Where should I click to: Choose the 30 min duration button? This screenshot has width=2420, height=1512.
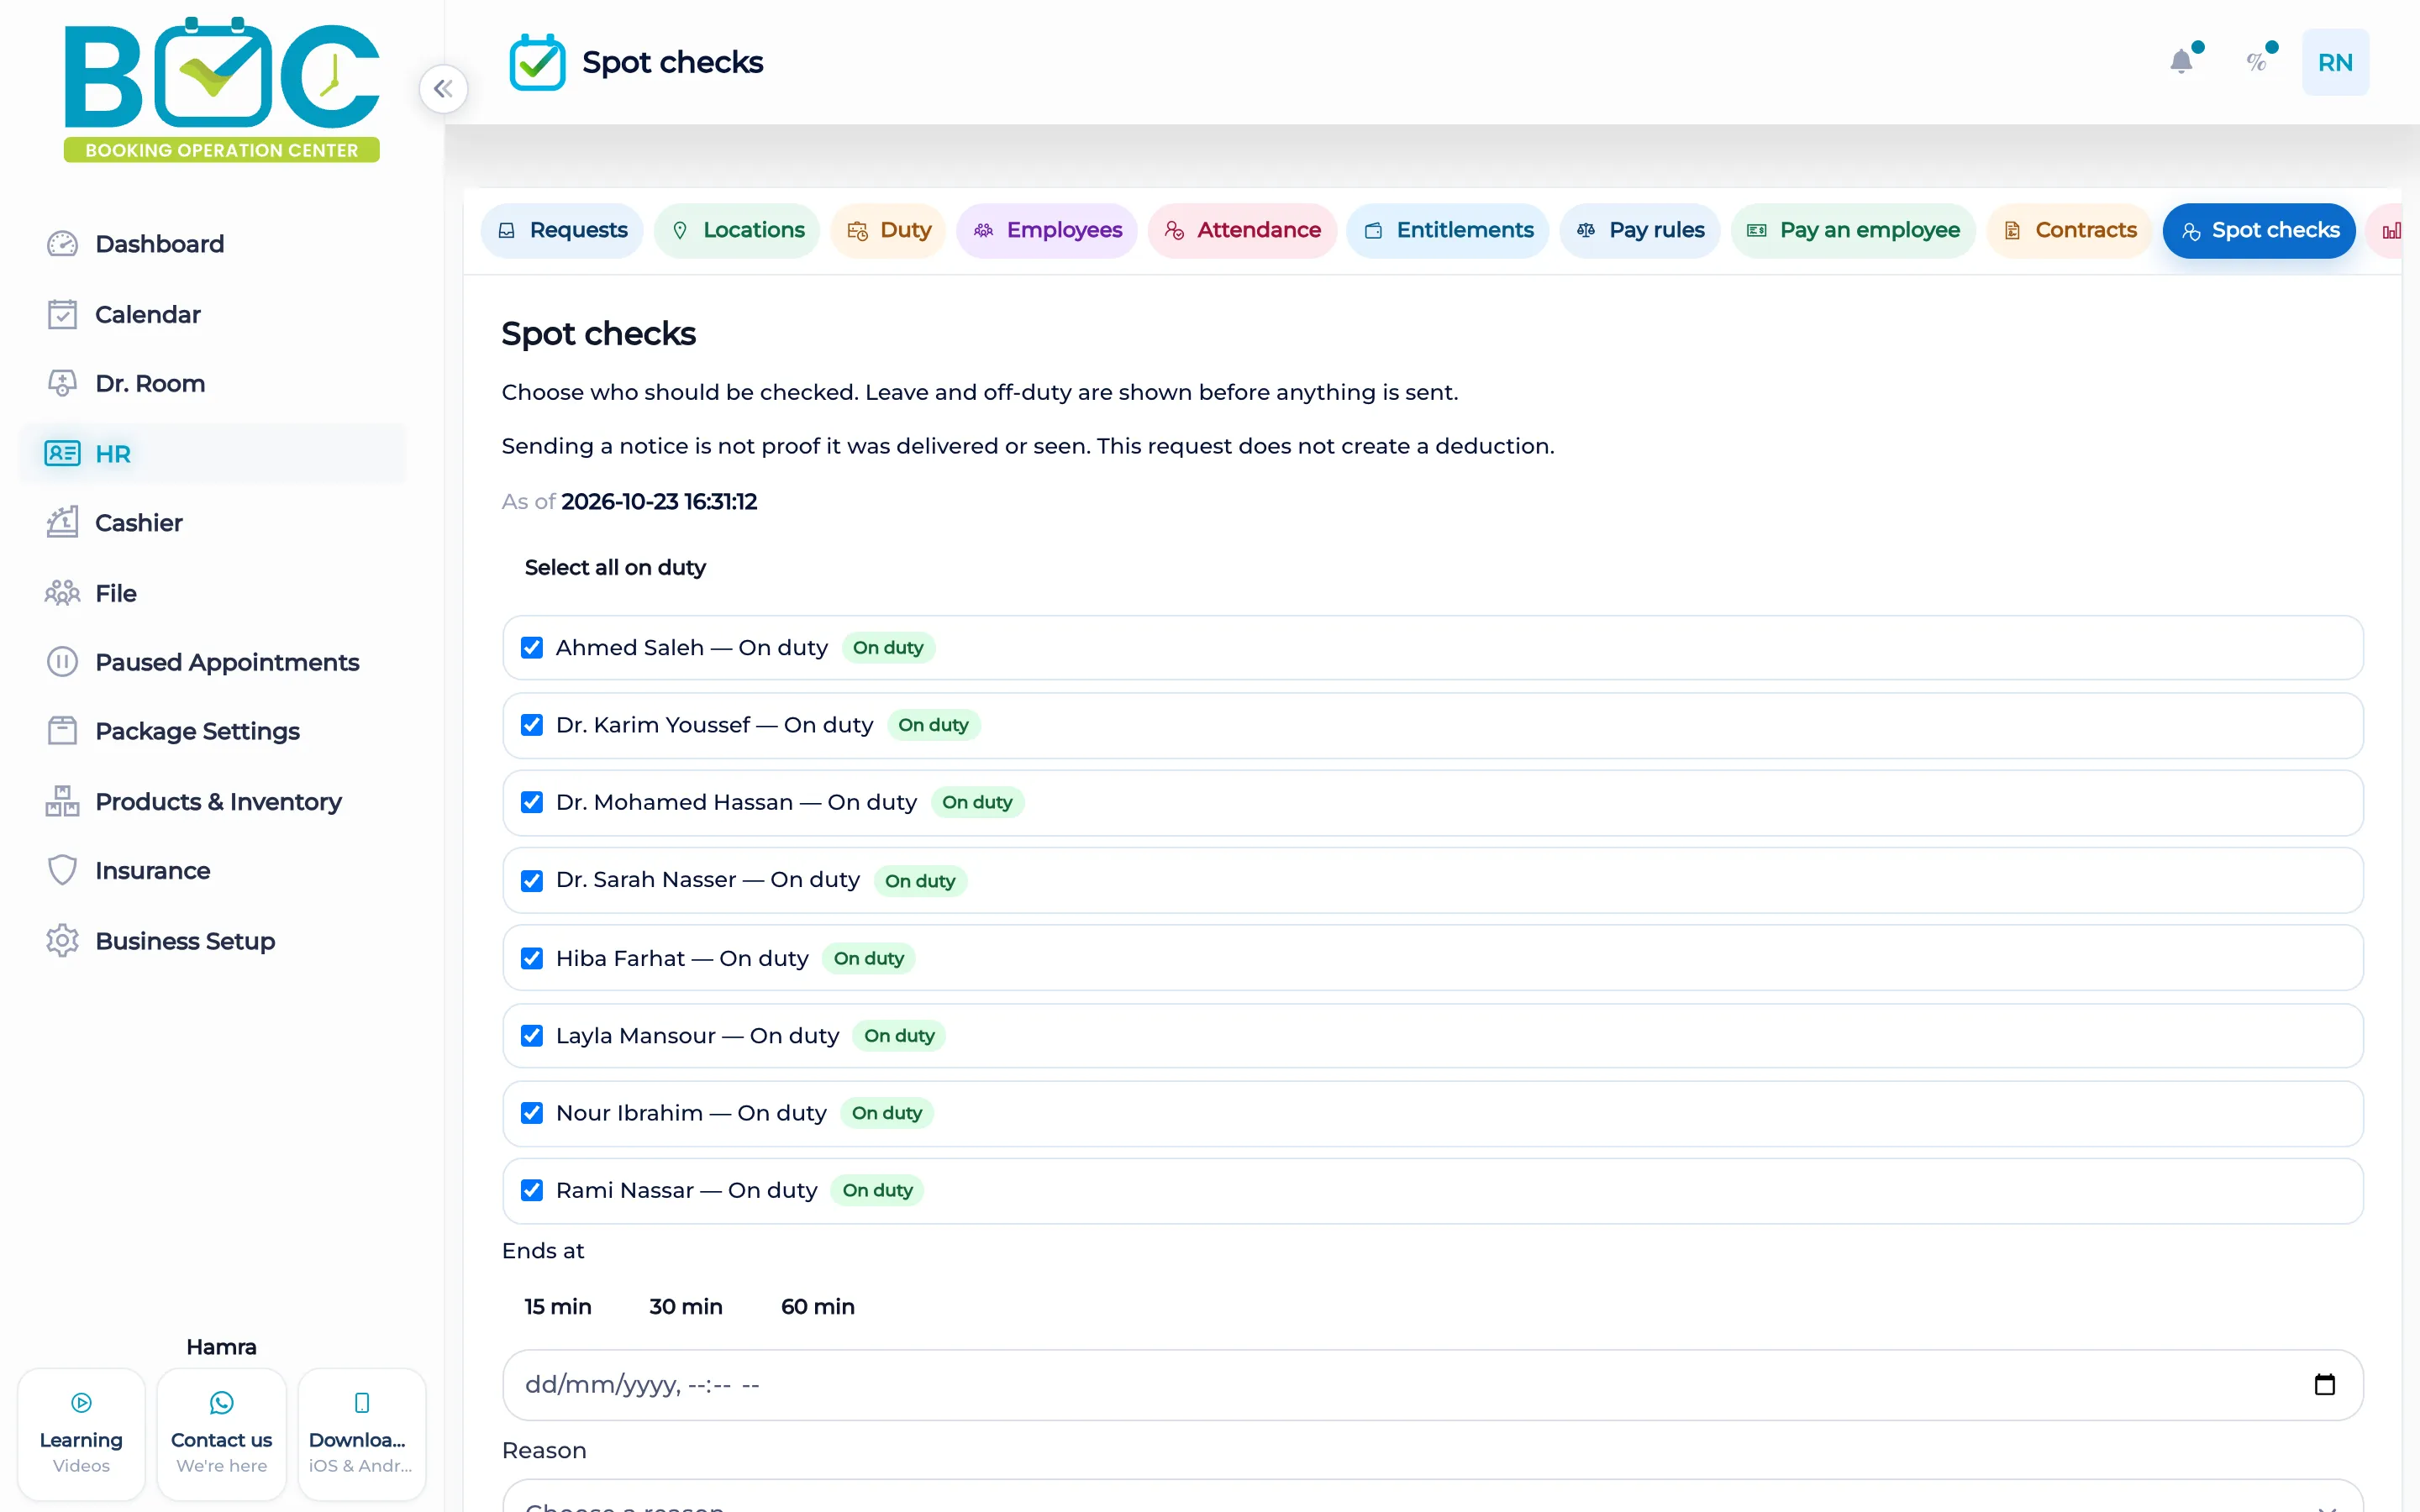click(x=685, y=1306)
